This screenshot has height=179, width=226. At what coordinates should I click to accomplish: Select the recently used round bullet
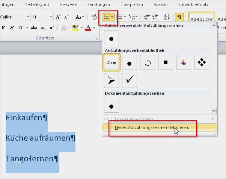[111, 38]
